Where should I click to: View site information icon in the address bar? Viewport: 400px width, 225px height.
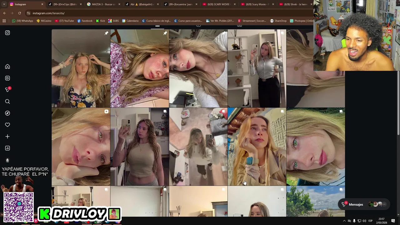28,13
